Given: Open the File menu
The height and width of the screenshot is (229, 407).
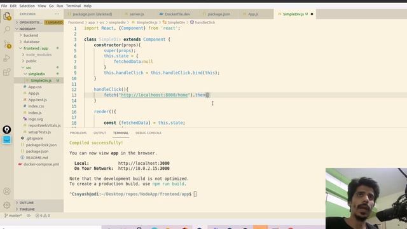Looking at the screenshot, I should (4, 6).
